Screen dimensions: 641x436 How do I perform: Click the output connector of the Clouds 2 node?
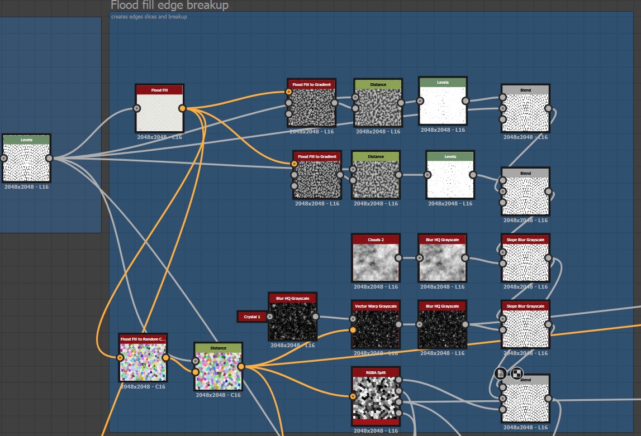pyautogui.click(x=398, y=258)
